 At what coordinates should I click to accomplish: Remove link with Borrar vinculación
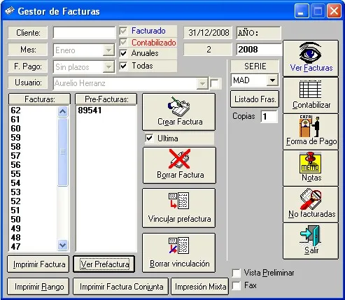(x=178, y=252)
